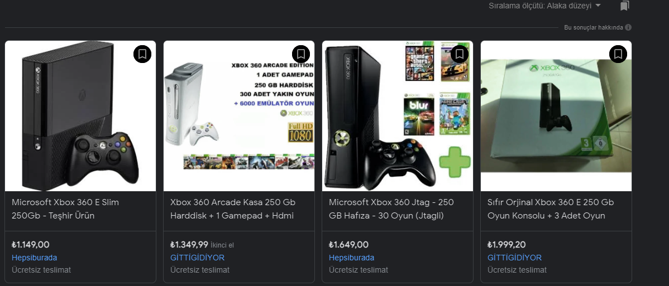
Task: Click the white Xbox 360 Arcade Edition image
Action: [x=239, y=116]
